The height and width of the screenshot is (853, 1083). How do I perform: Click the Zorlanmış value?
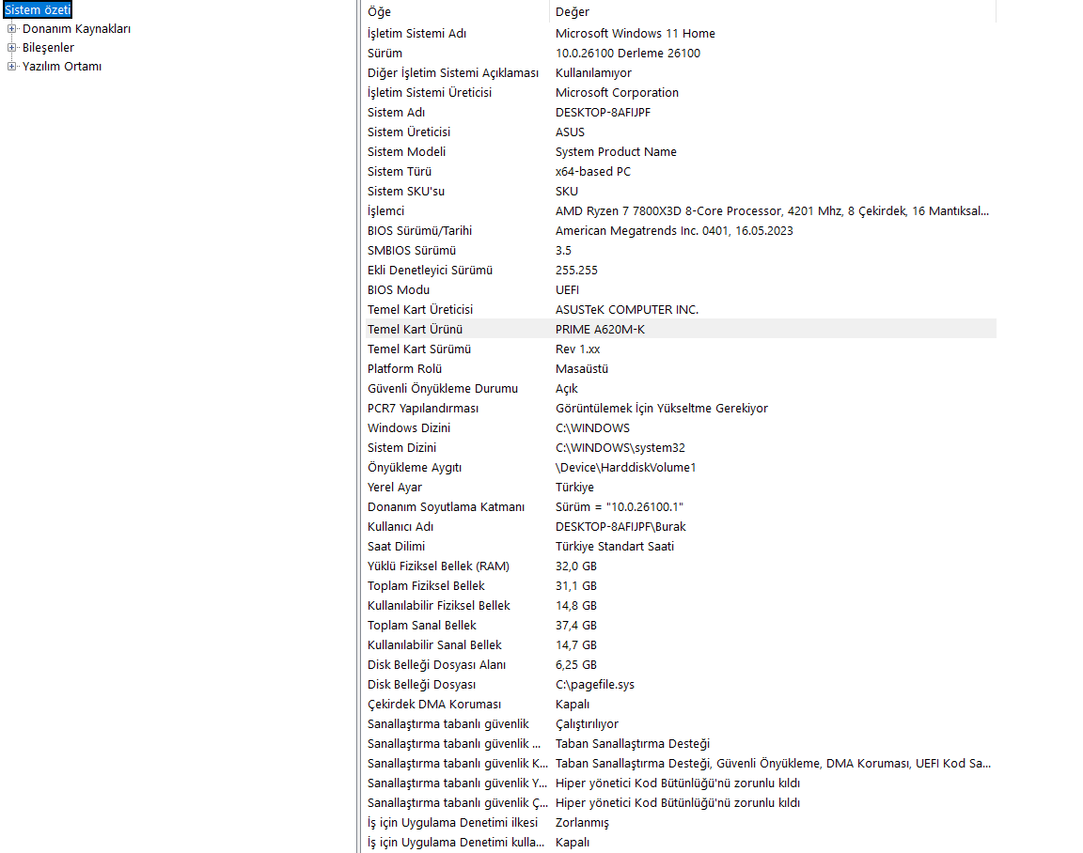(x=582, y=823)
